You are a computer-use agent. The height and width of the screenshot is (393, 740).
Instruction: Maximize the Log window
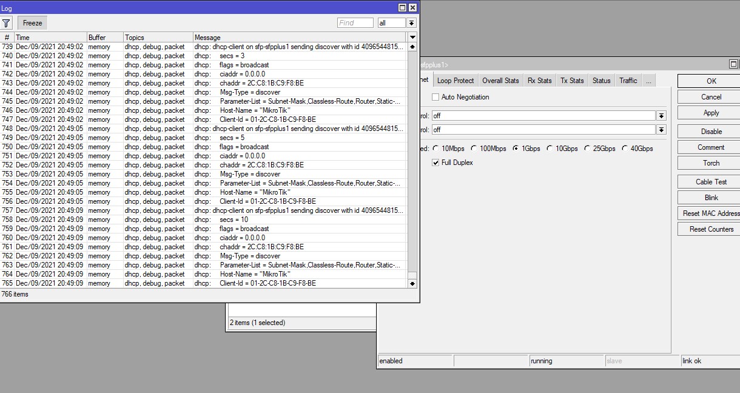point(402,8)
